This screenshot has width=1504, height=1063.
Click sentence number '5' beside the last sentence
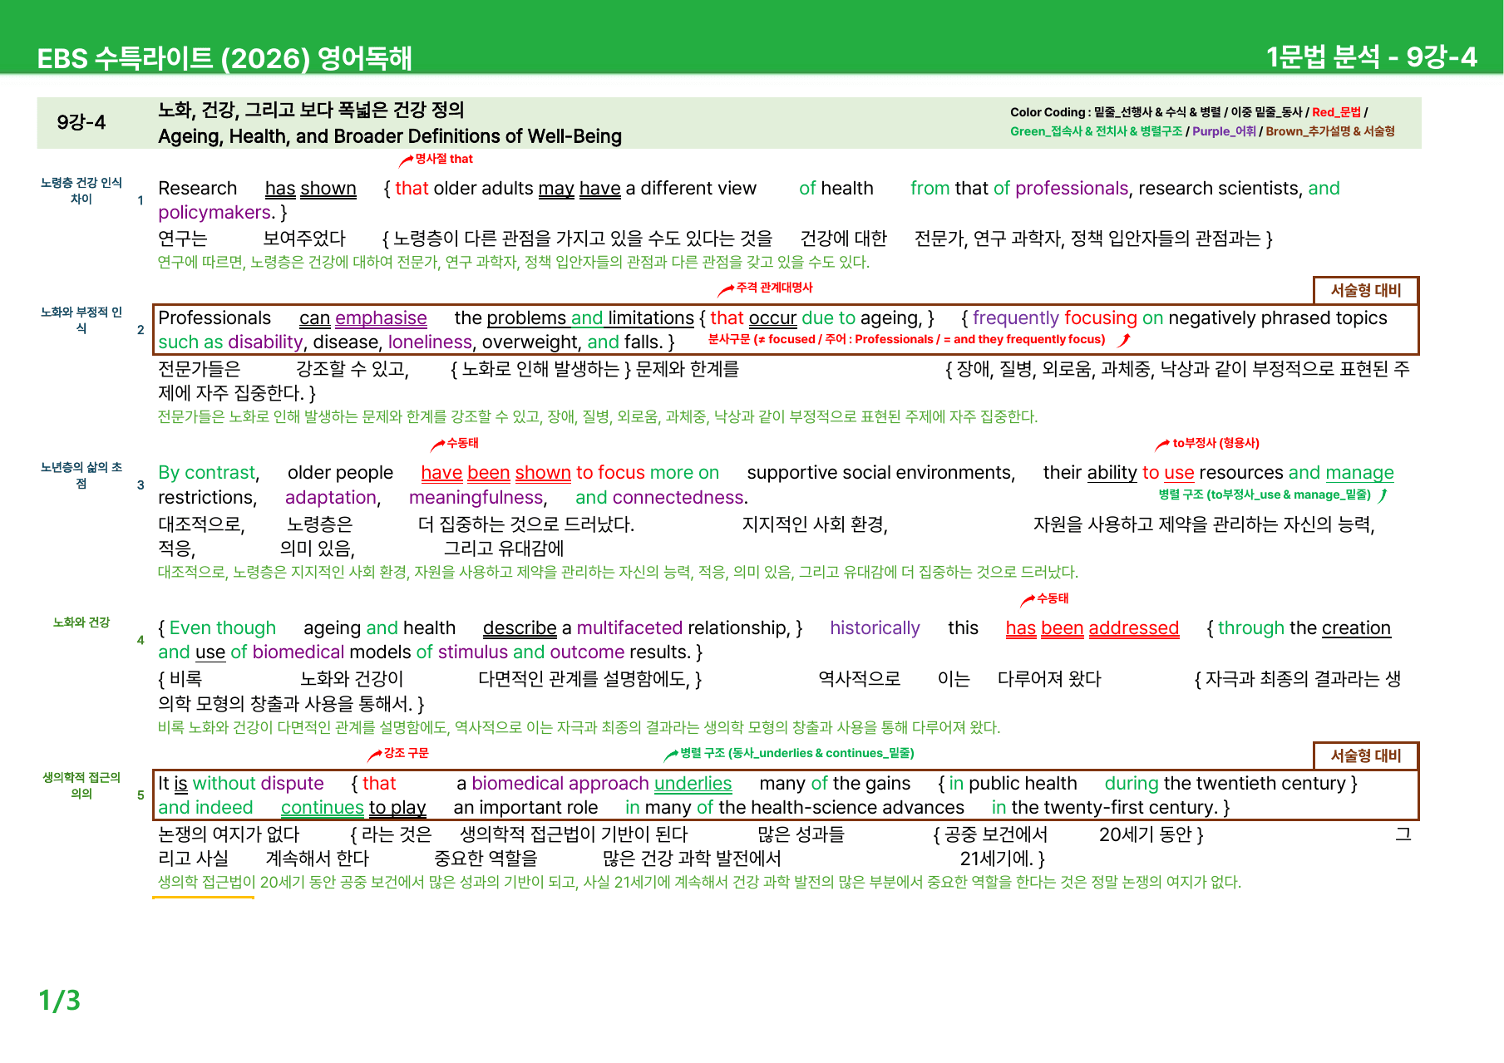coord(141,795)
